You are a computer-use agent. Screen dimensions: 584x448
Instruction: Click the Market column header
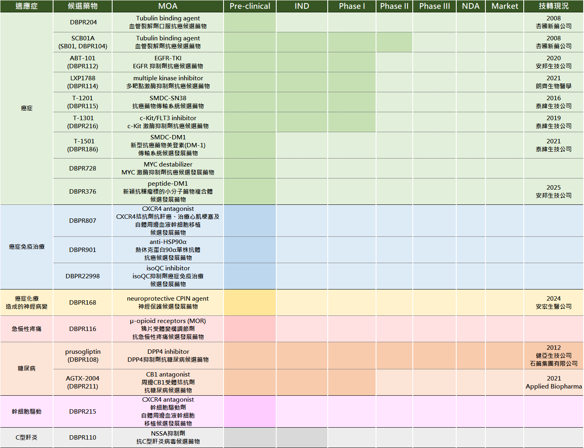click(x=505, y=6)
